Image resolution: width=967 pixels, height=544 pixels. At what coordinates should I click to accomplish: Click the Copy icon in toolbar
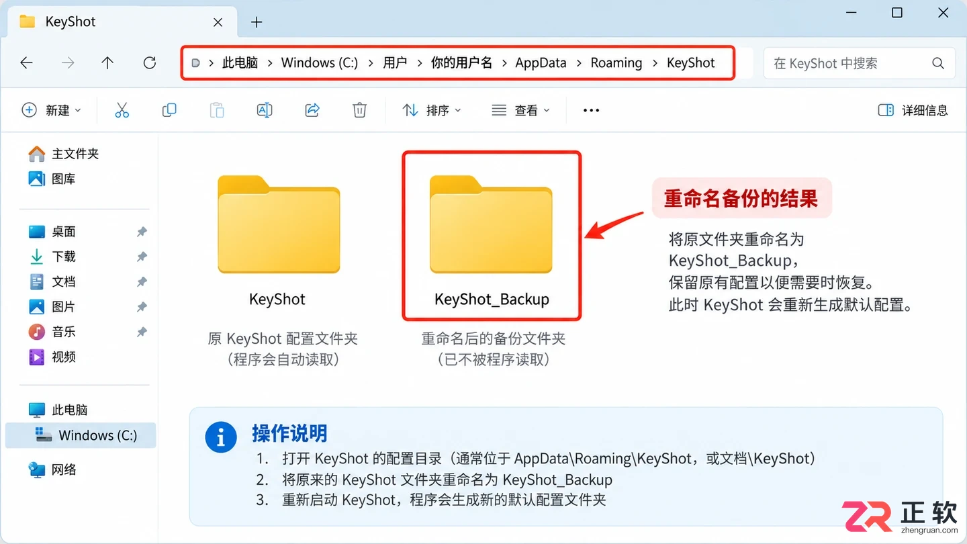pos(169,110)
